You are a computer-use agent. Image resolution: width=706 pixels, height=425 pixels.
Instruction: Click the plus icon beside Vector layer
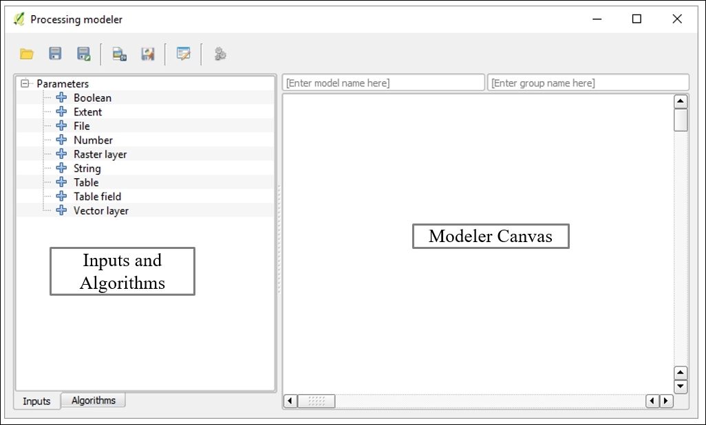click(x=62, y=210)
